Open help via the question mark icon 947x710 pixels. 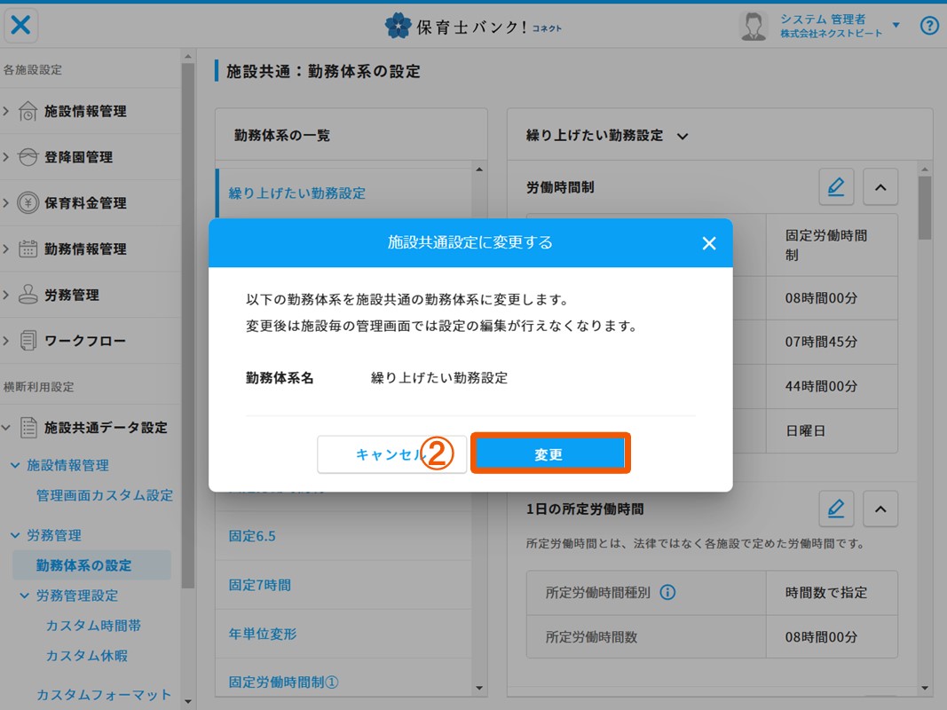pos(928,26)
